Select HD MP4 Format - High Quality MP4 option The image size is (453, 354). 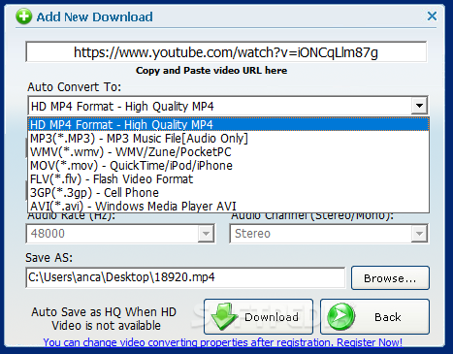coord(228,124)
